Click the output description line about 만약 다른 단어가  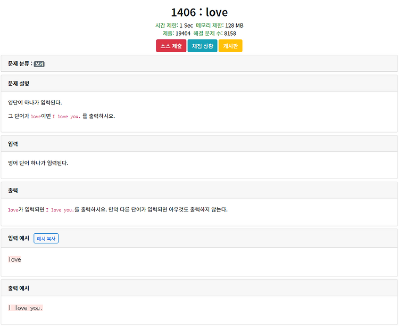[118, 210]
